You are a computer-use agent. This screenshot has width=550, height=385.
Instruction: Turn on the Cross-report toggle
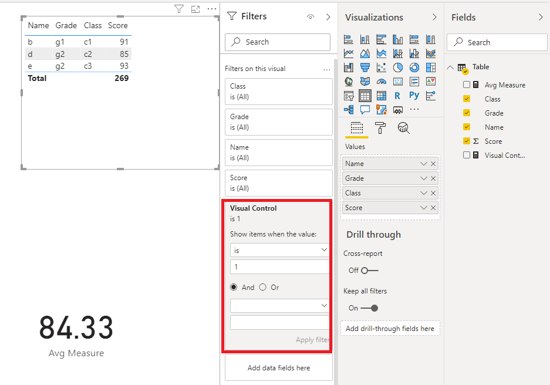click(370, 271)
